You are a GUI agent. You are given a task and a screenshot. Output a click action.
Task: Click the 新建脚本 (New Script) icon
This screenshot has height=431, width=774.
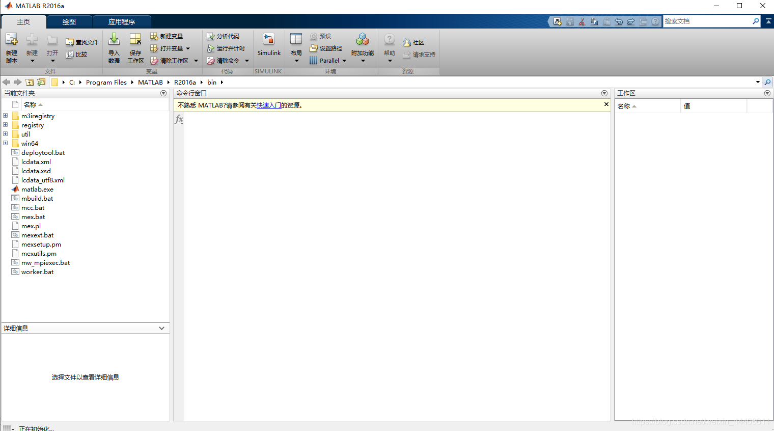click(12, 40)
